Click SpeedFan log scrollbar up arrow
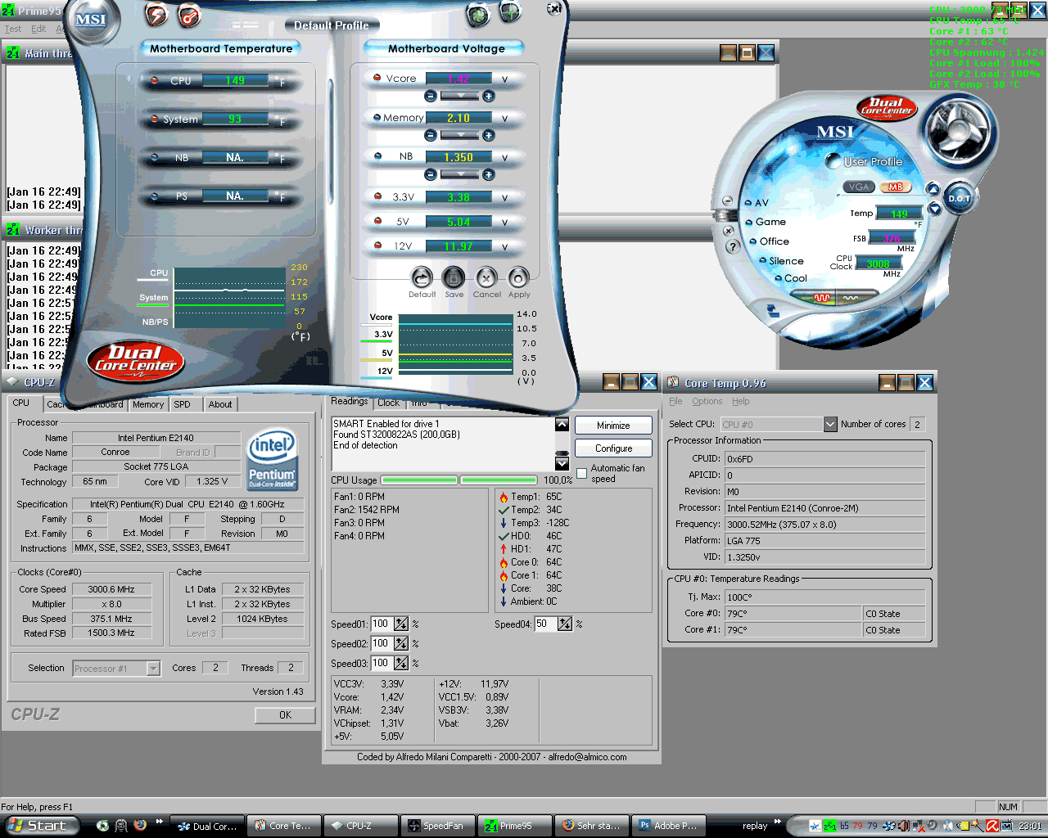Viewport: 1048px width, 838px height. coord(562,424)
